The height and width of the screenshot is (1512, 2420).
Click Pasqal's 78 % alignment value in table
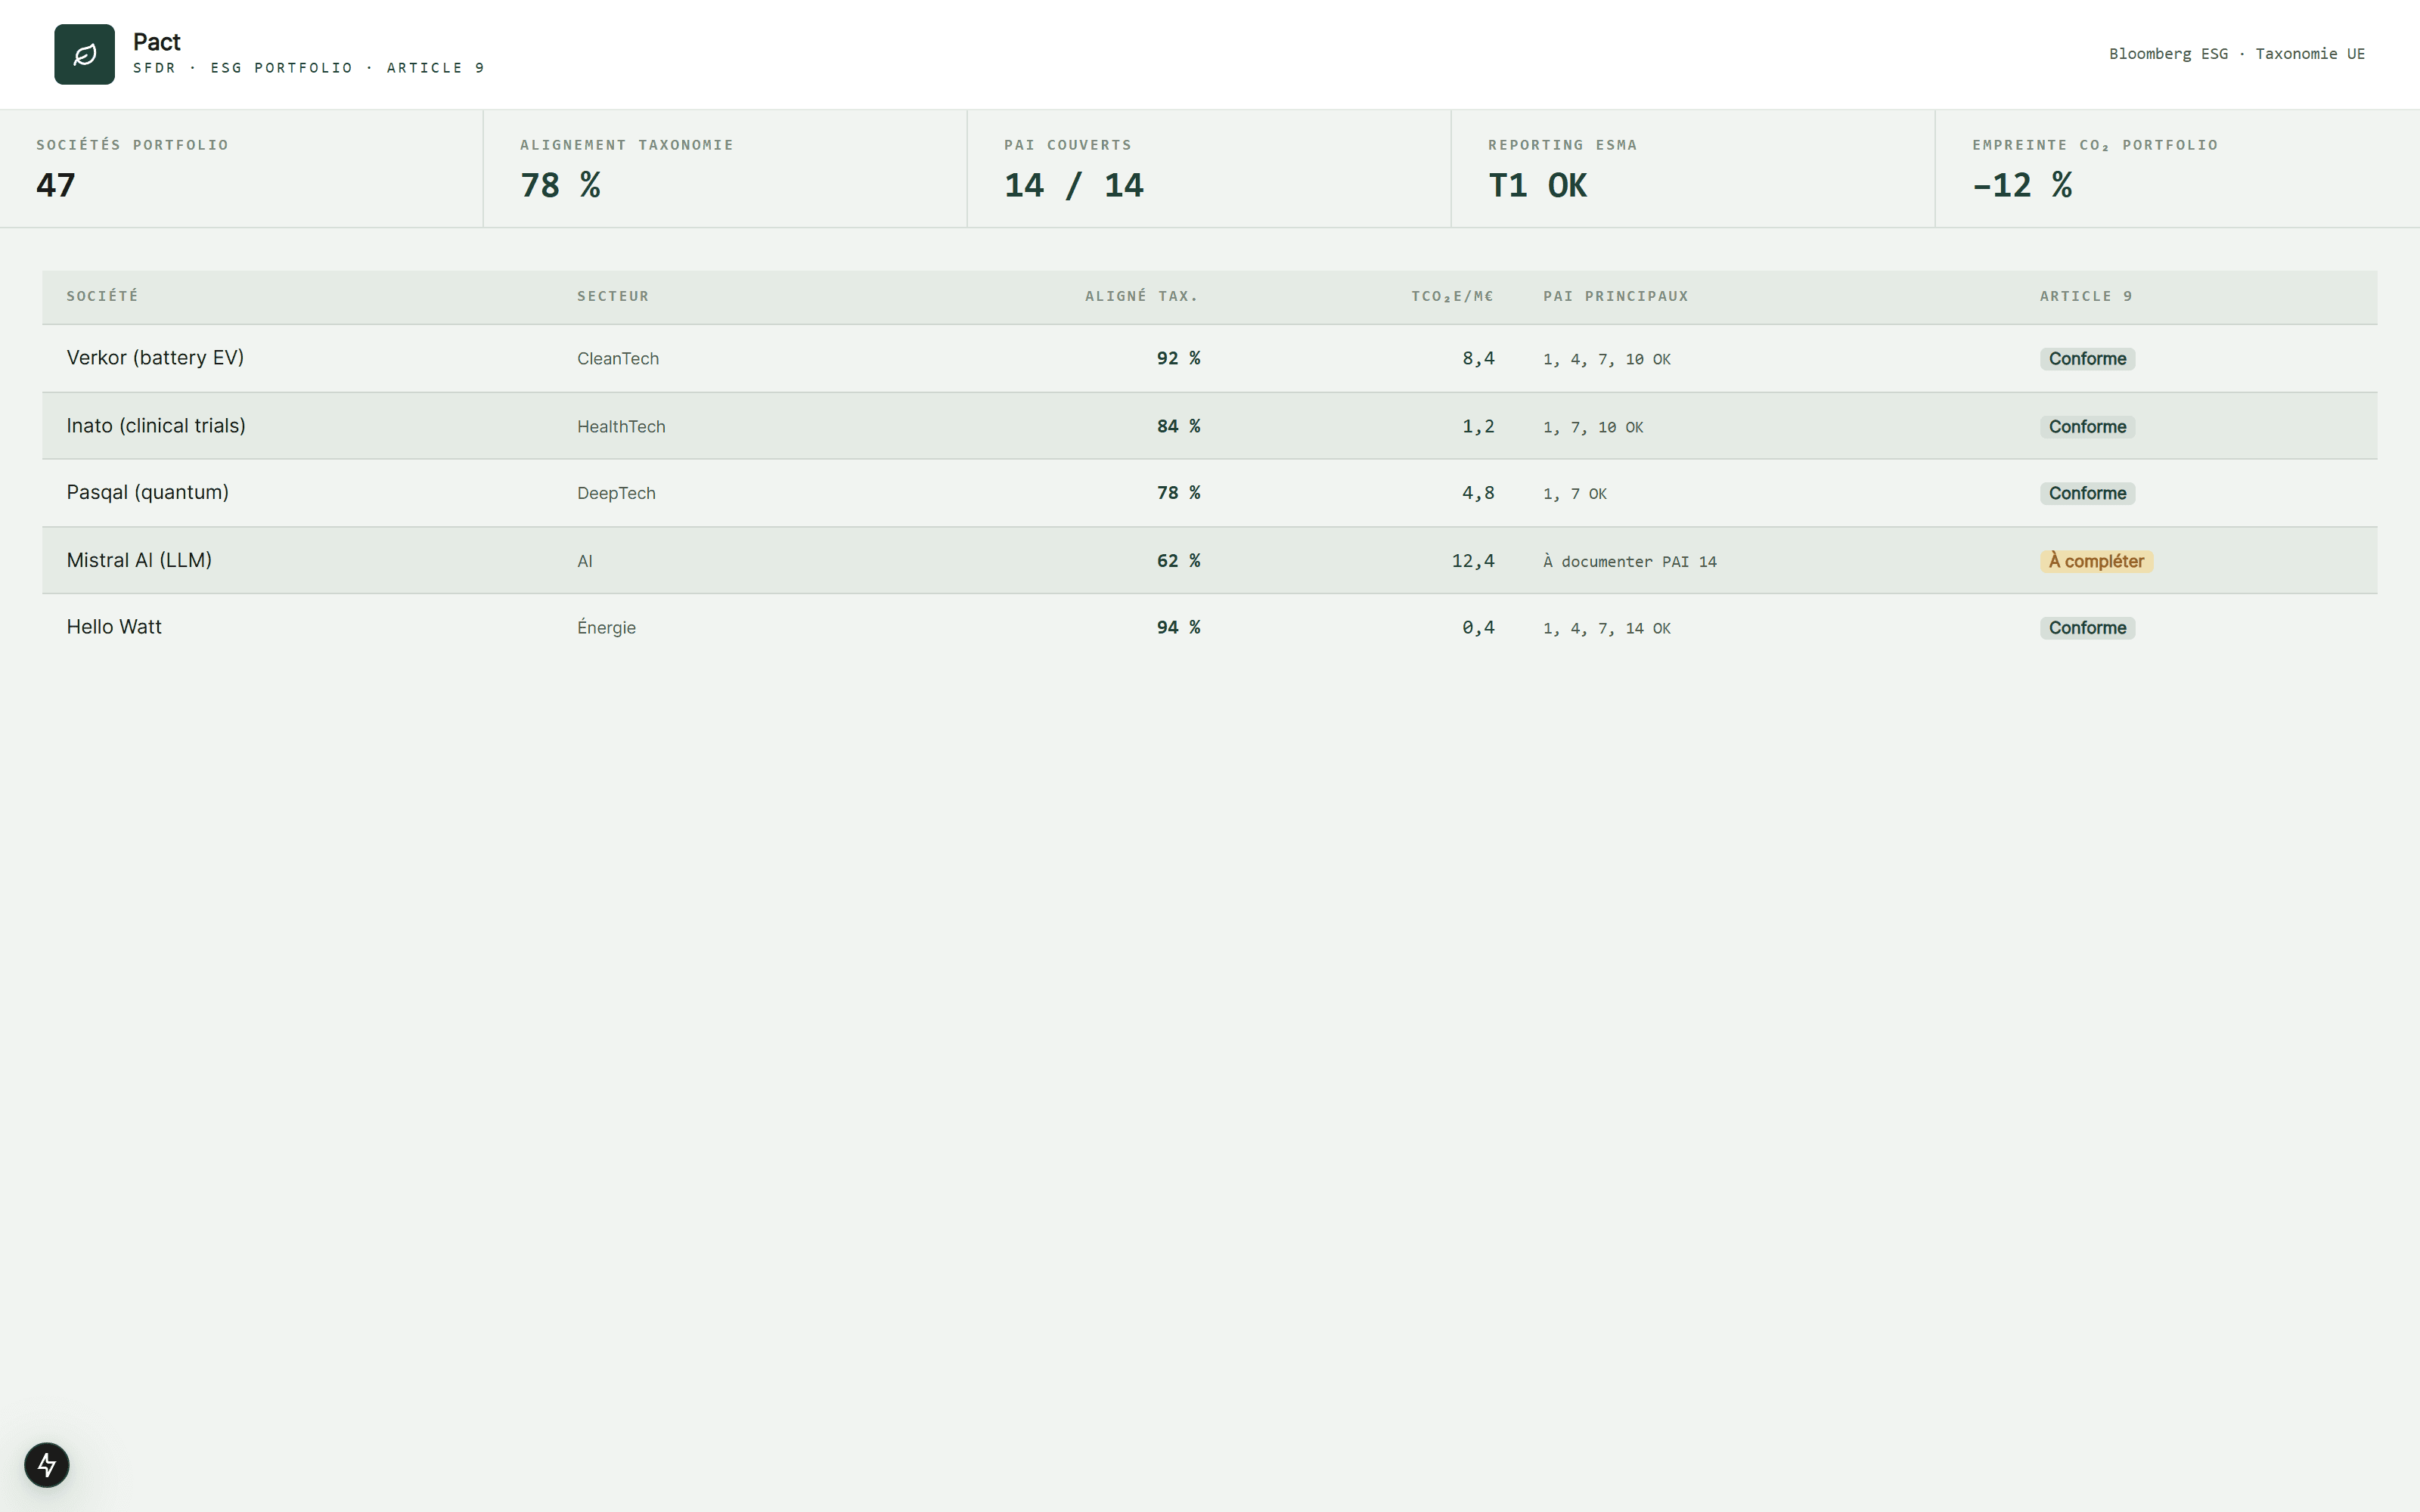(1178, 493)
